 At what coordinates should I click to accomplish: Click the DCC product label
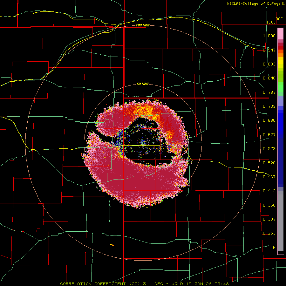pos(279,19)
